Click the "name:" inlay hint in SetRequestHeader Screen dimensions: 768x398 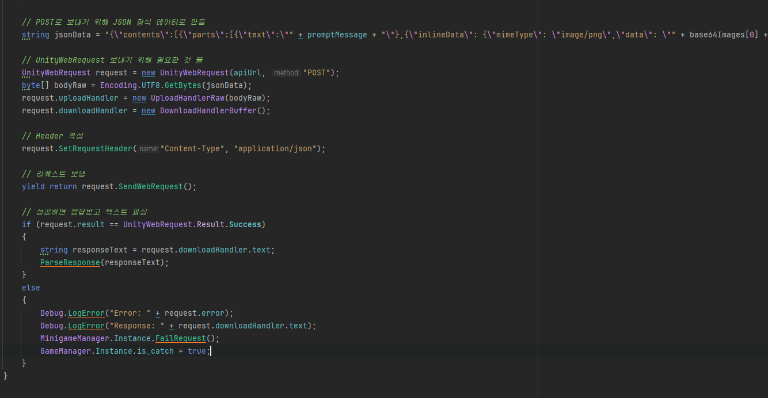148,149
